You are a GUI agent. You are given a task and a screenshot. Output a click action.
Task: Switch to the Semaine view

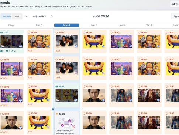(6, 16)
